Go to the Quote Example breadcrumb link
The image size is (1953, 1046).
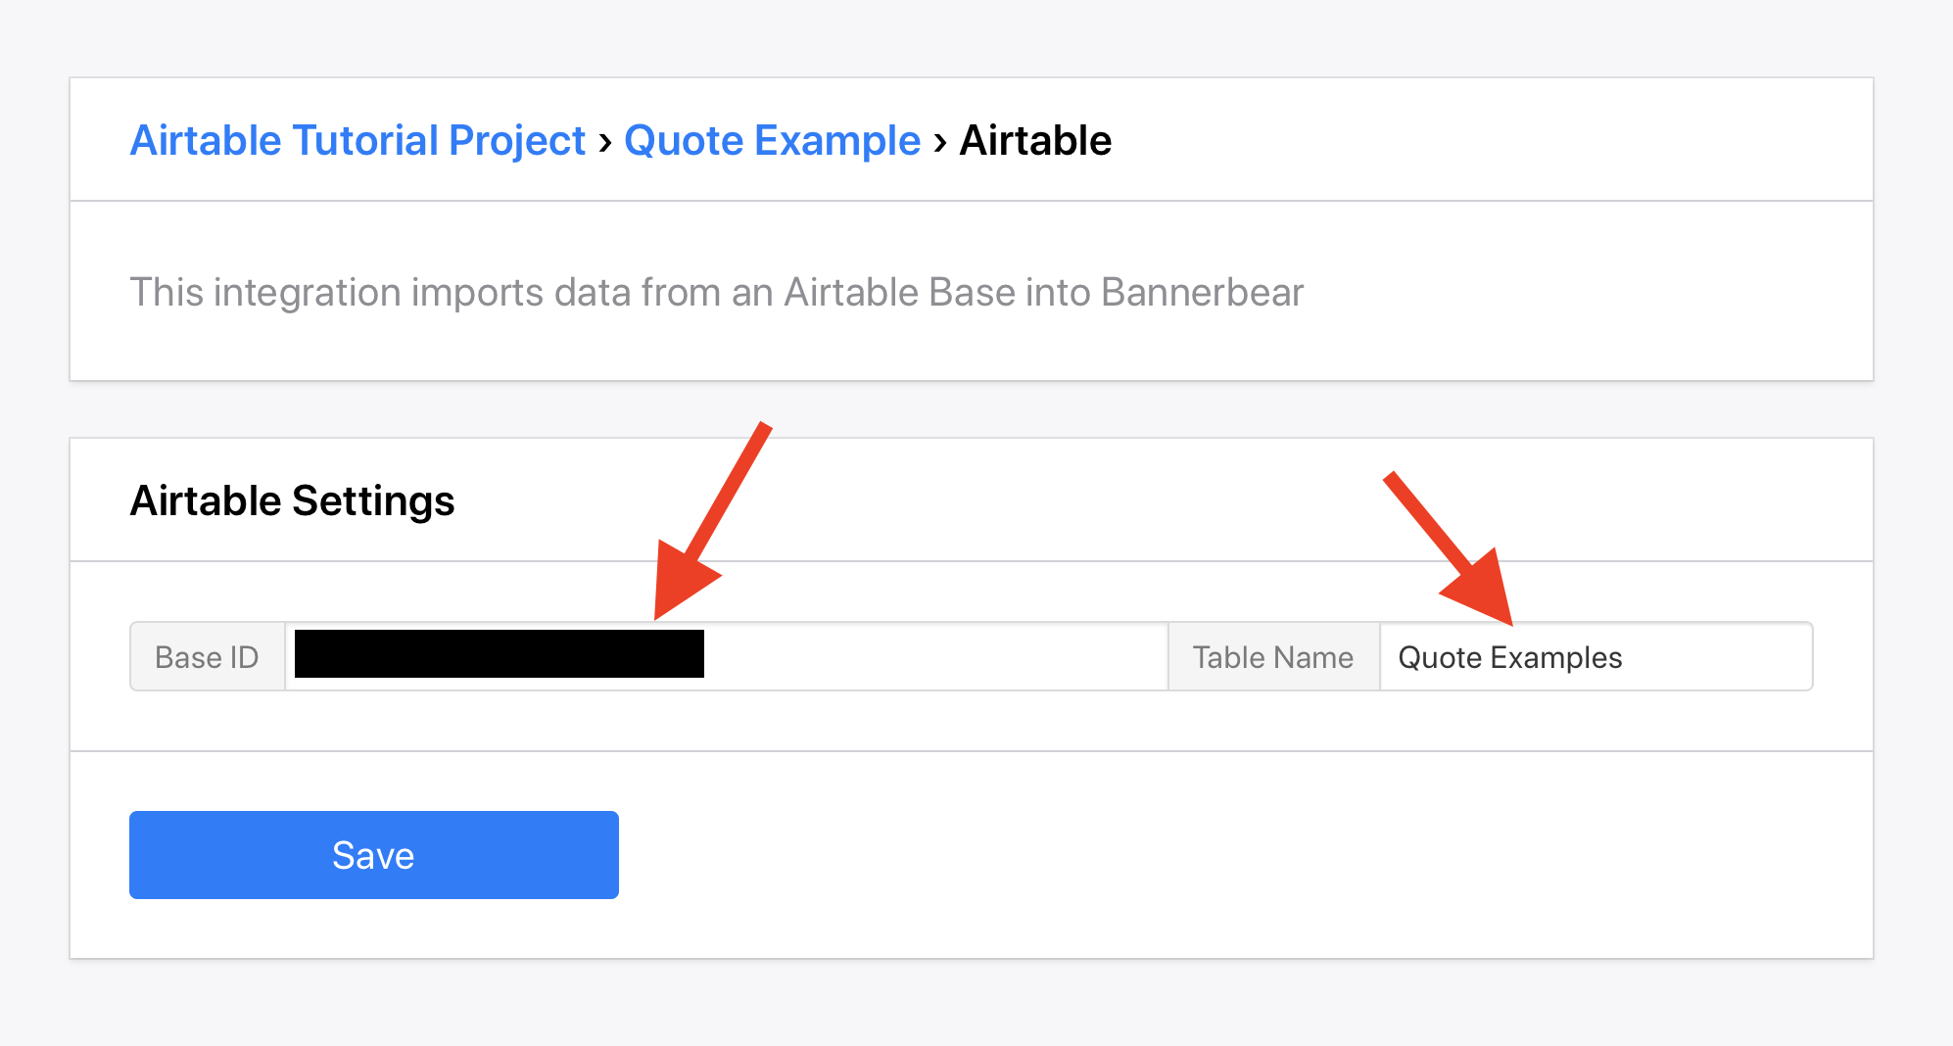[772, 141]
